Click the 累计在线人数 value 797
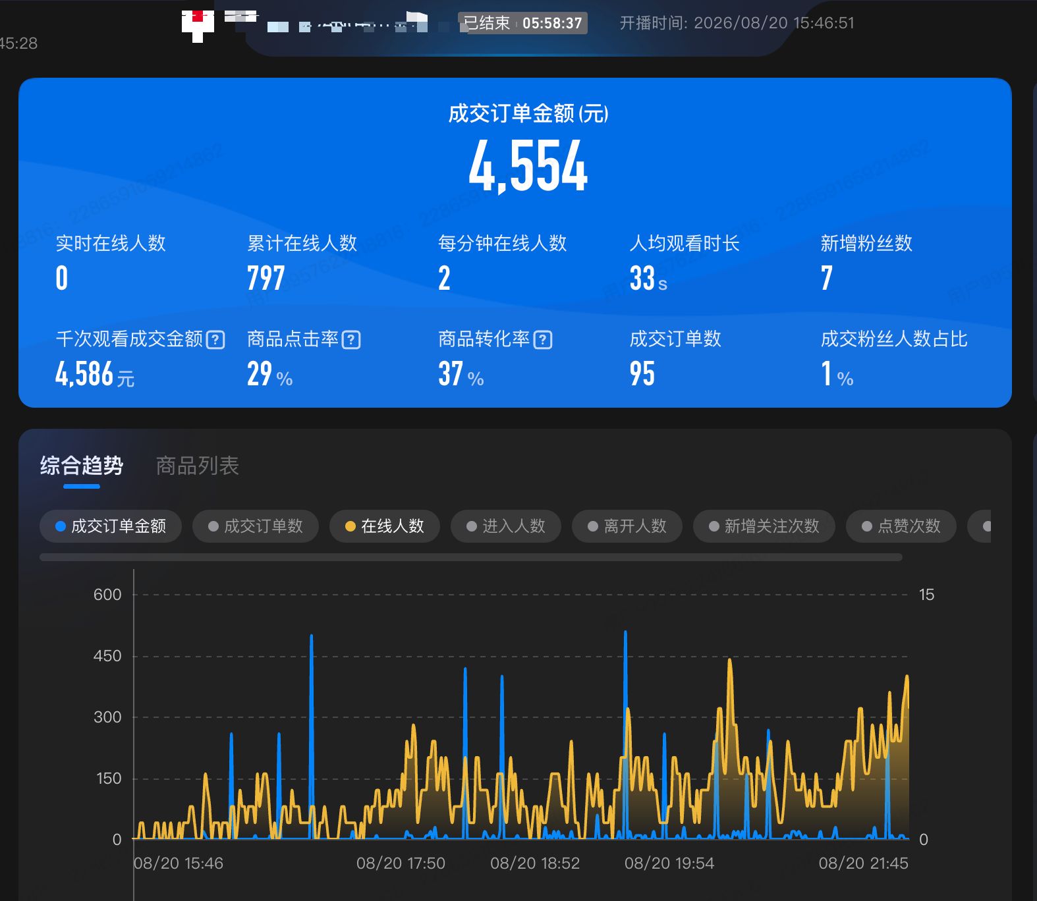1037x901 pixels. tap(266, 278)
